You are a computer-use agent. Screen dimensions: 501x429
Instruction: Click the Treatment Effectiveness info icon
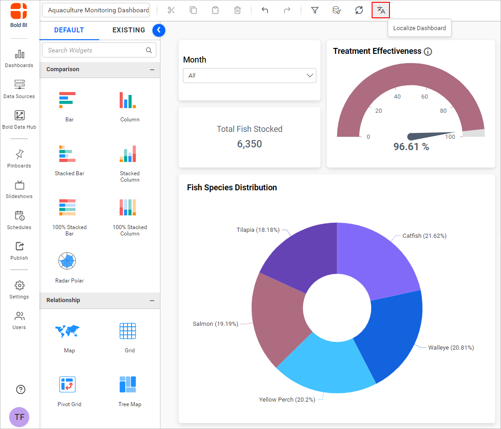[x=428, y=52]
